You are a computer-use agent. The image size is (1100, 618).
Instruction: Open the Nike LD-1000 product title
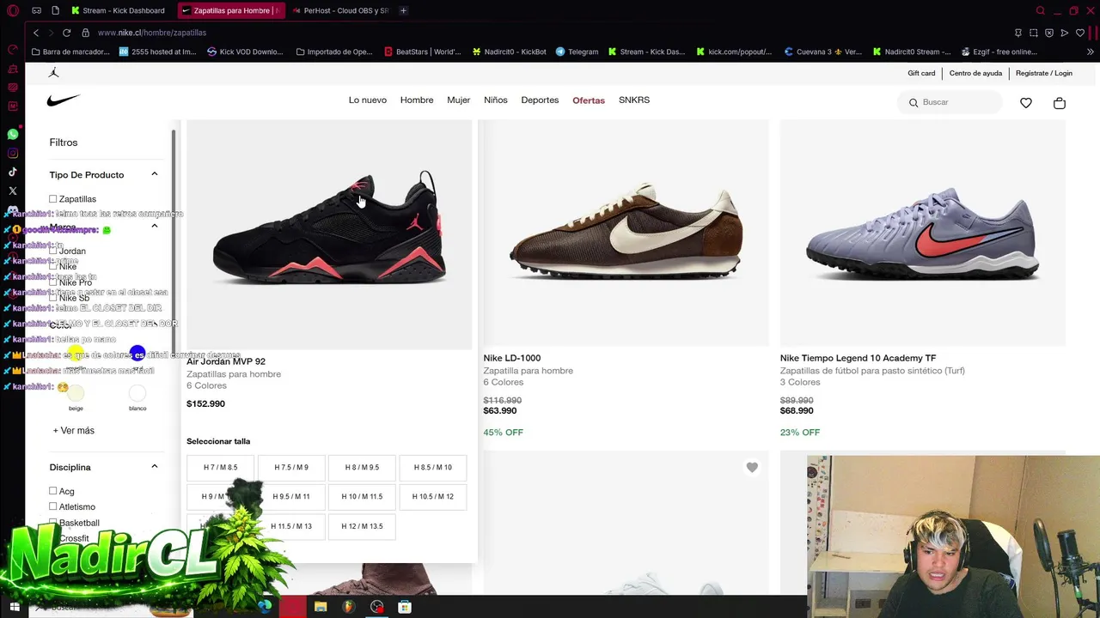pyautogui.click(x=511, y=358)
